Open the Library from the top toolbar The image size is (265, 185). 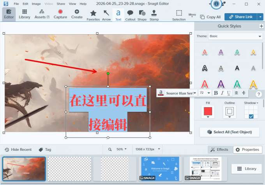coord(25,14)
